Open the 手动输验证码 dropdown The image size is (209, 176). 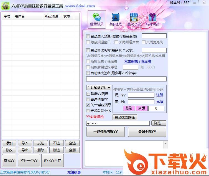coord(99,88)
